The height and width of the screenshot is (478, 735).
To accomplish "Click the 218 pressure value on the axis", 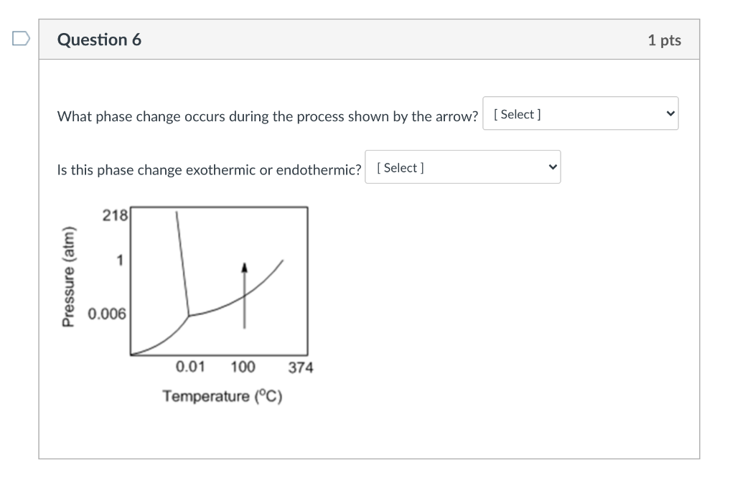I will tap(113, 213).
